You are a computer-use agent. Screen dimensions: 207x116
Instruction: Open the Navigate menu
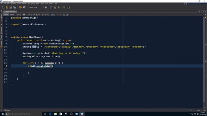coord(13,4)
